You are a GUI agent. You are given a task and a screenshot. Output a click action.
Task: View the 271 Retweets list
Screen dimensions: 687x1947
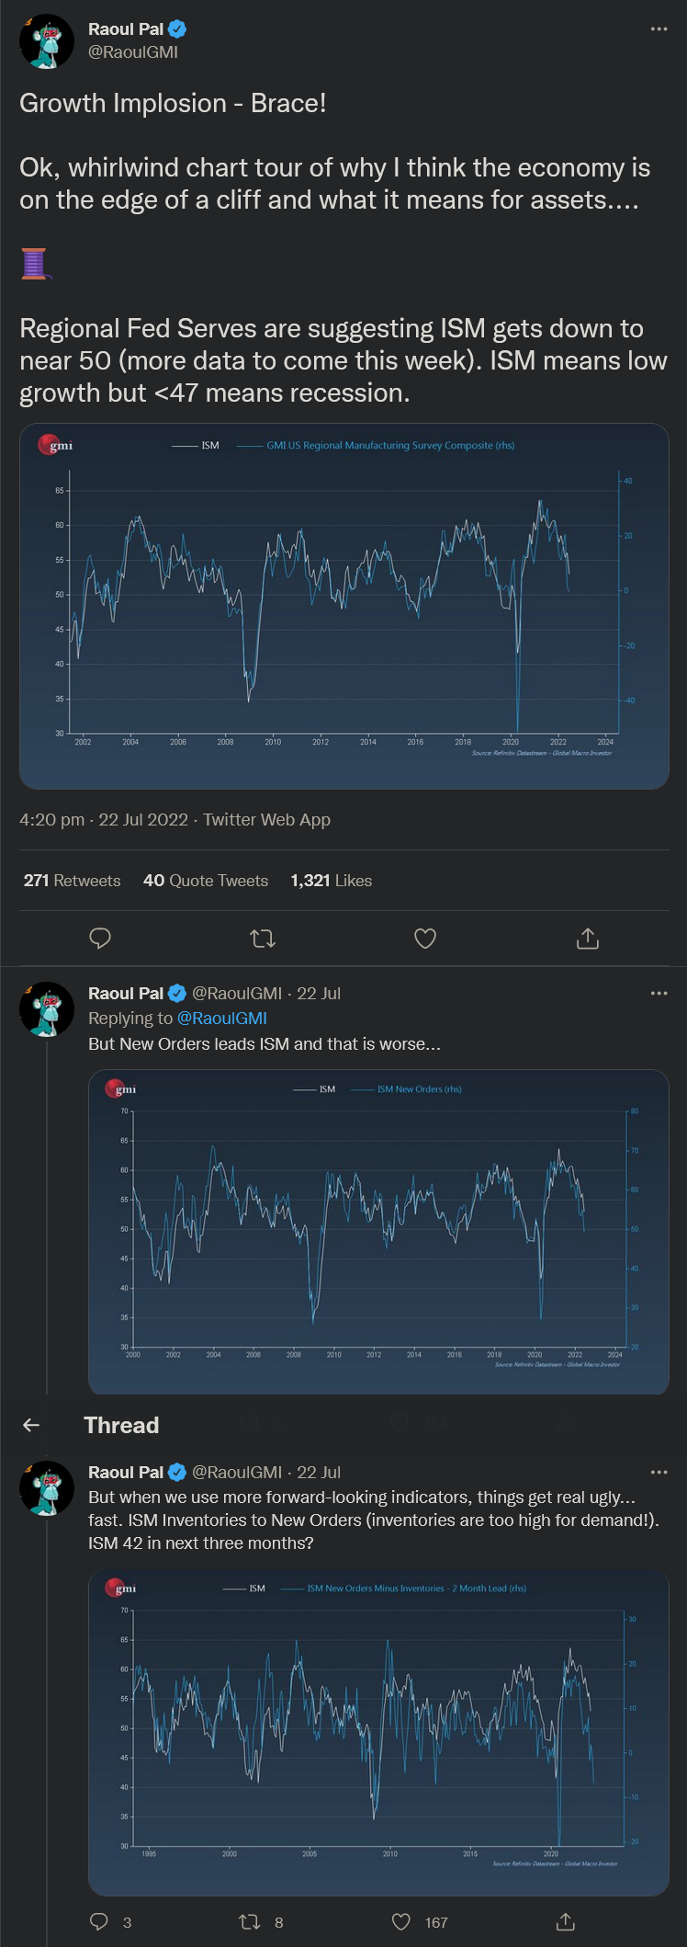point(73,881)
